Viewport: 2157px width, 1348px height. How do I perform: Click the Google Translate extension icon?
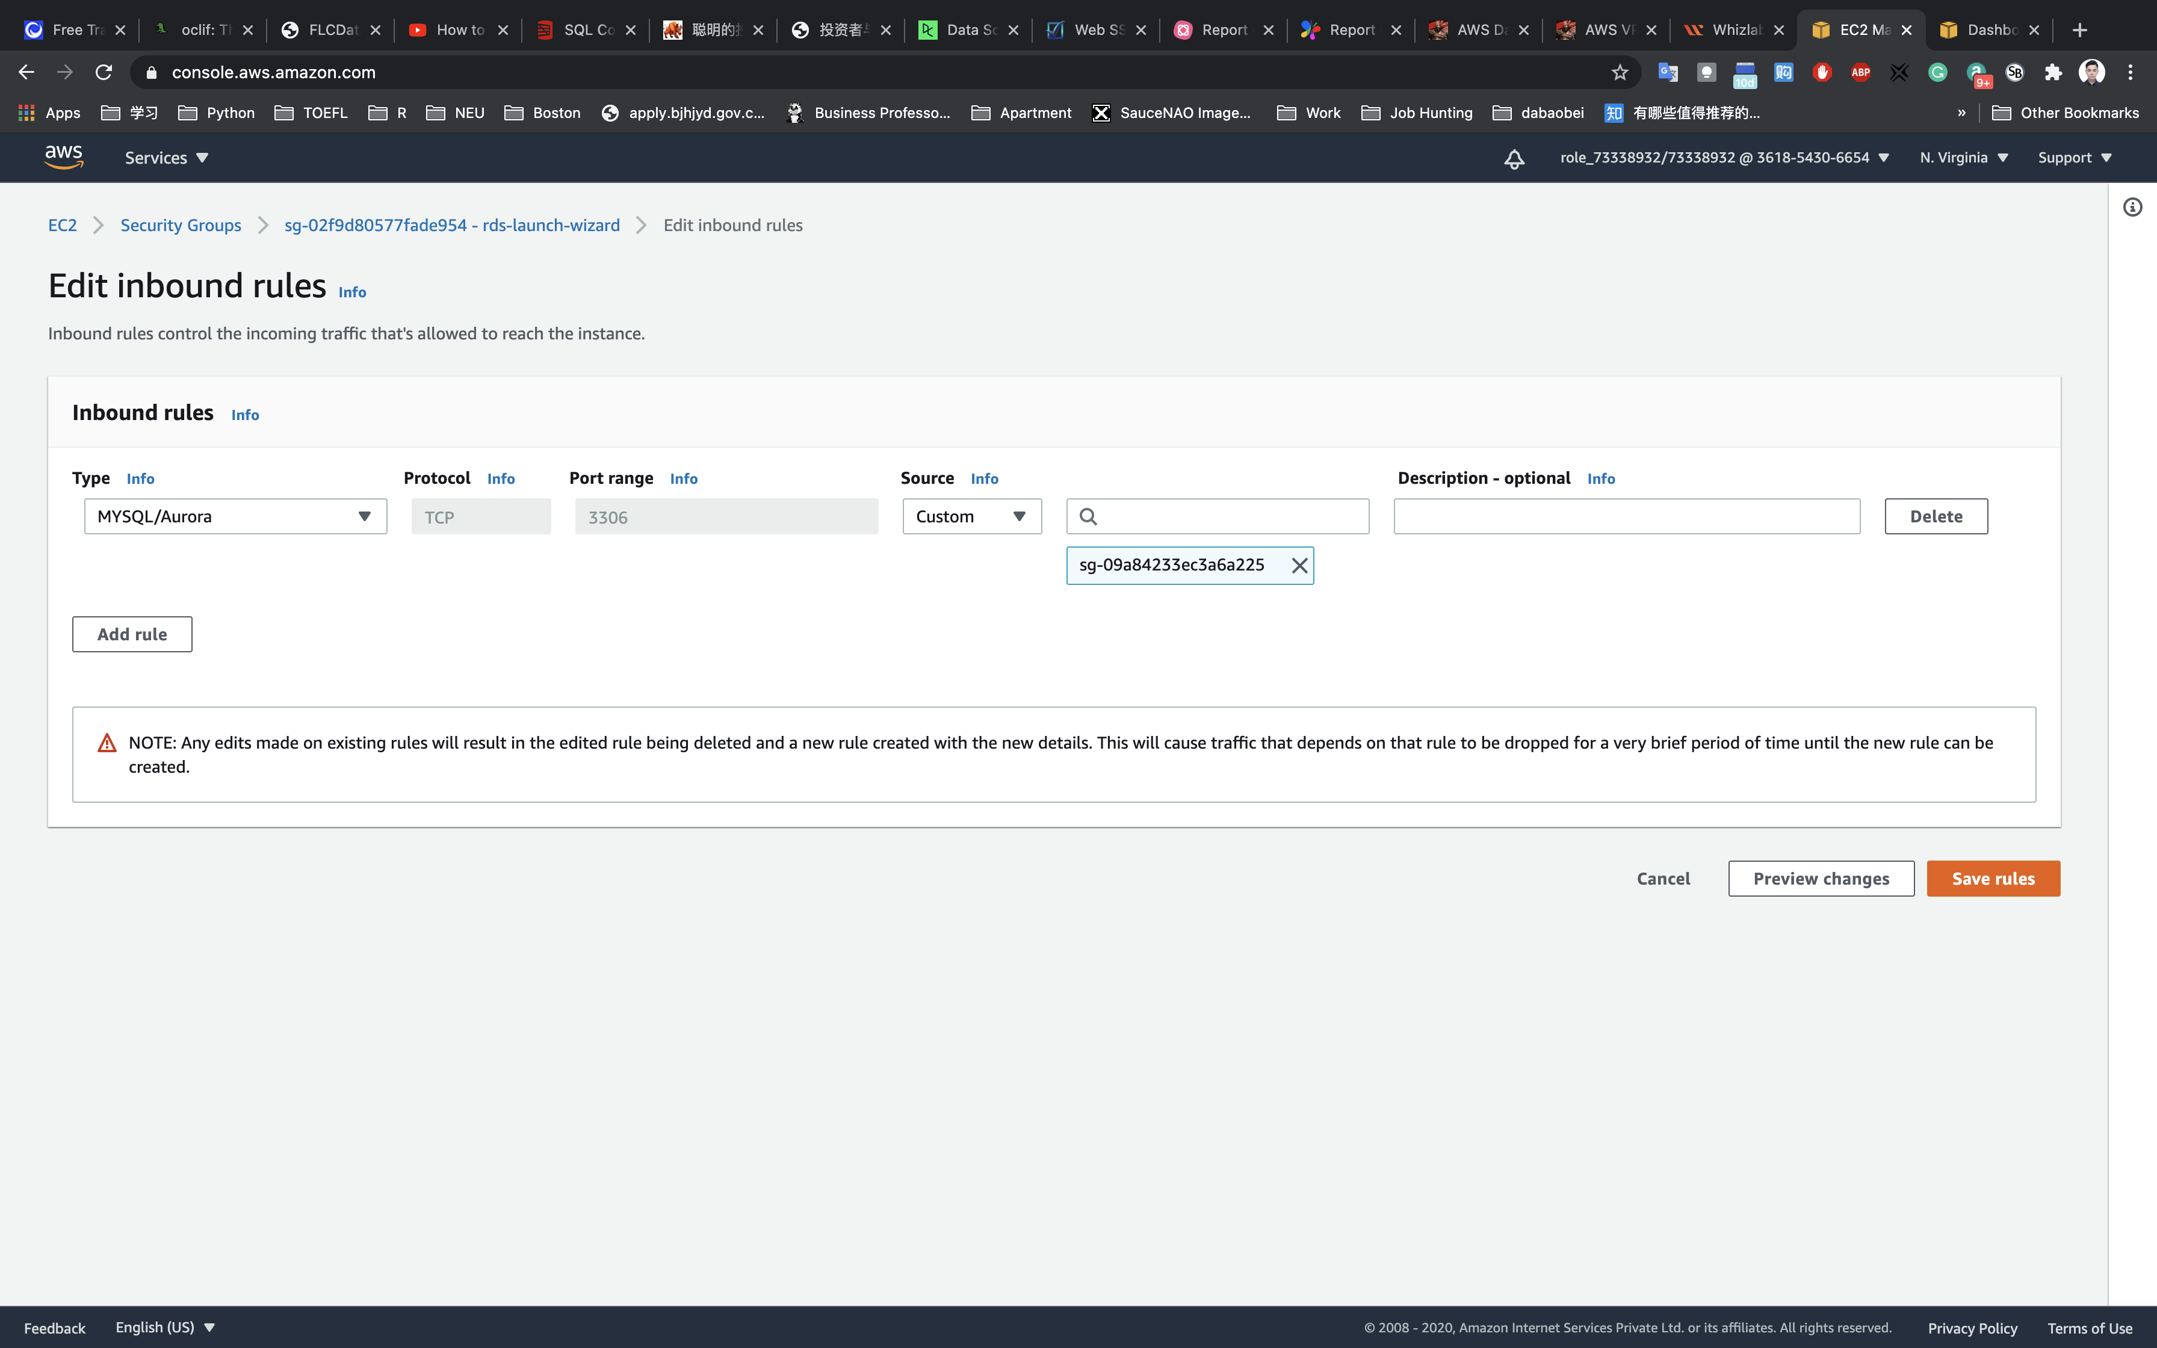point(1666,72)
